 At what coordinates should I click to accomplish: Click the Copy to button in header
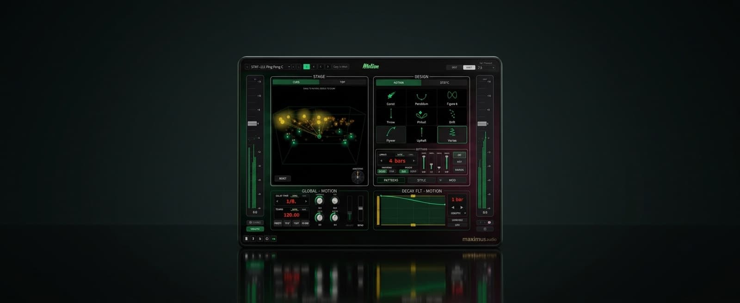340,67
